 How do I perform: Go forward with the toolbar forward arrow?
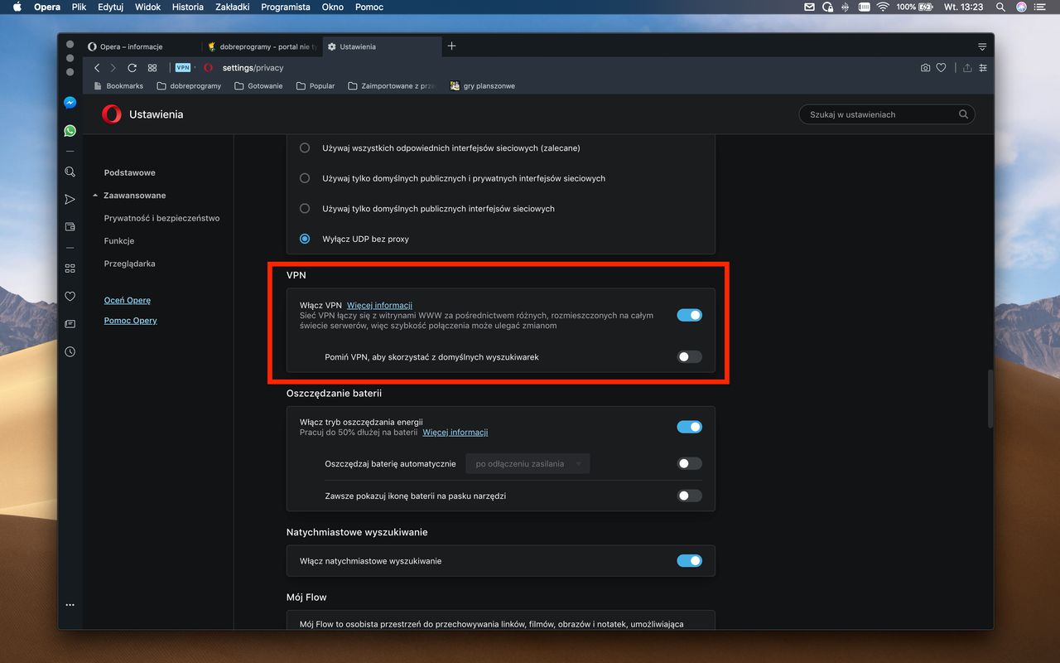click(113, 68)
